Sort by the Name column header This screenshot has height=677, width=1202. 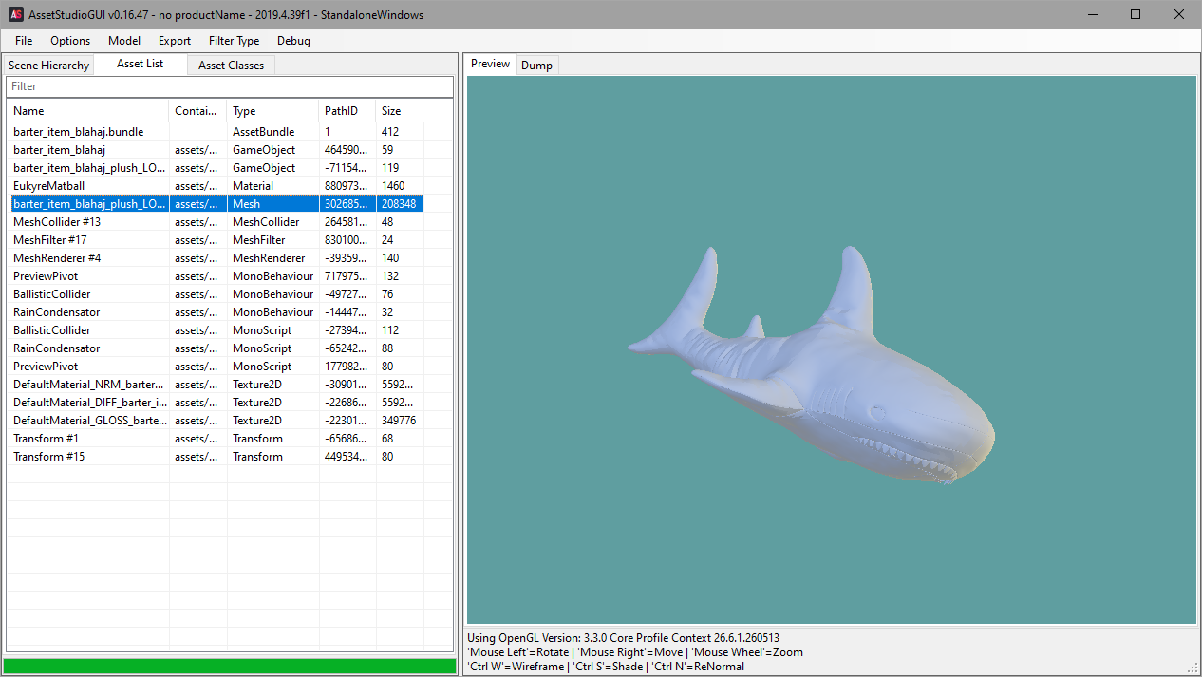(x=88, y=111)
